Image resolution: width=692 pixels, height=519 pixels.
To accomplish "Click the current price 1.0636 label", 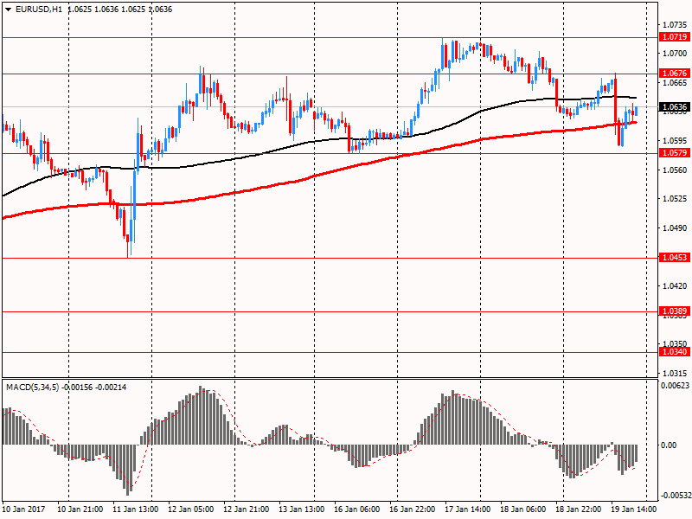I will (x=674, y=107).
